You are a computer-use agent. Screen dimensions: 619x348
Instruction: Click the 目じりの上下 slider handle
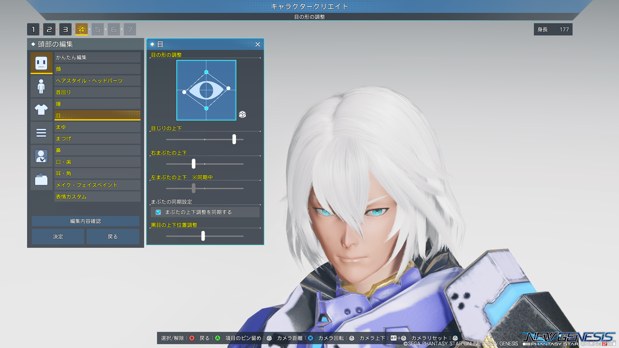(x=234, y=139)
